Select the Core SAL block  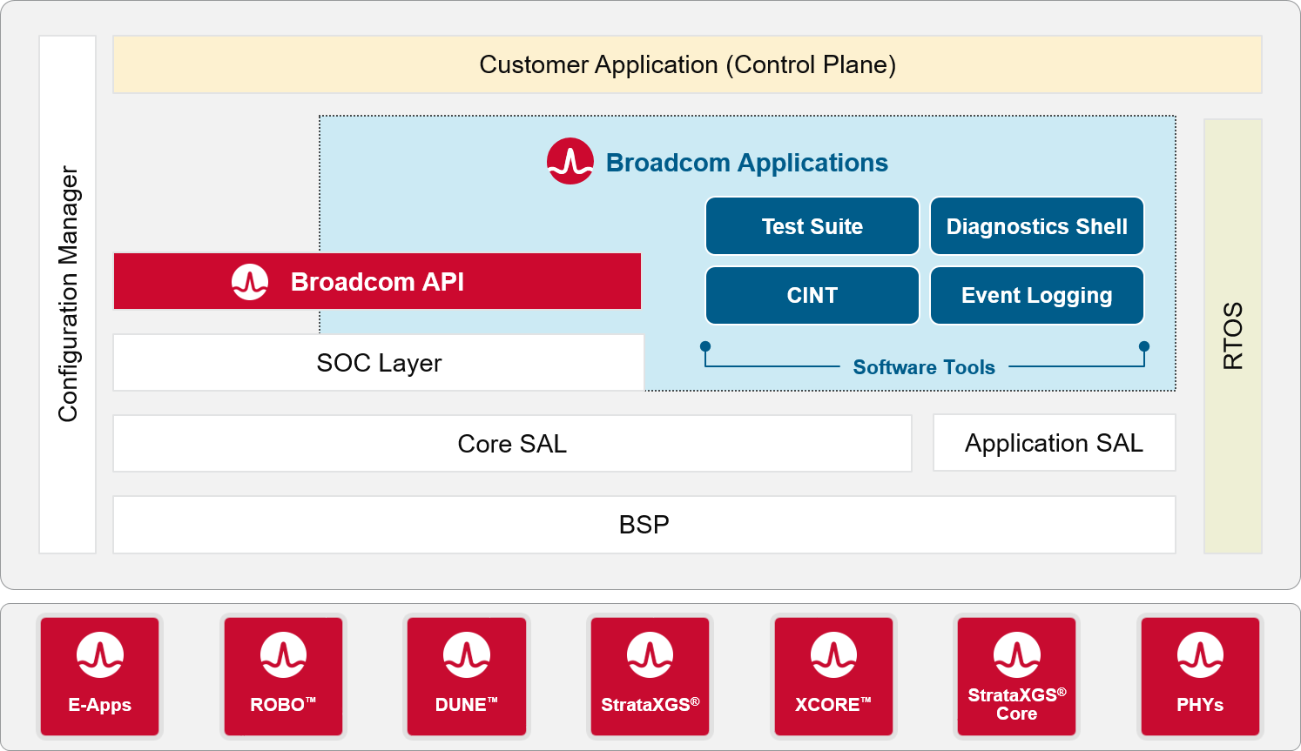512,444
